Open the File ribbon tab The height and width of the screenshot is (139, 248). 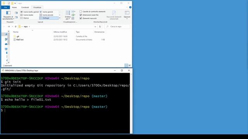tap(5, 7)
